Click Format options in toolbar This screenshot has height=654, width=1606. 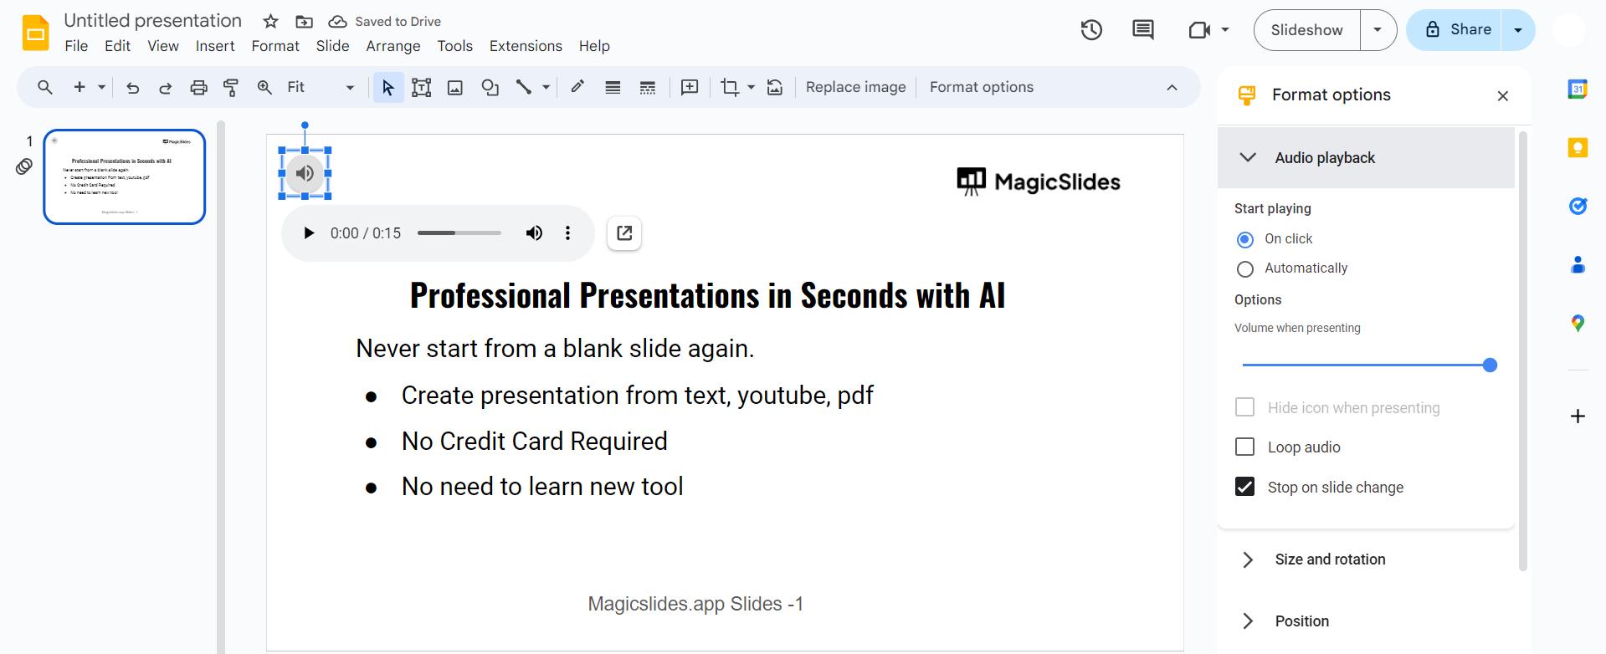point(982,87)
